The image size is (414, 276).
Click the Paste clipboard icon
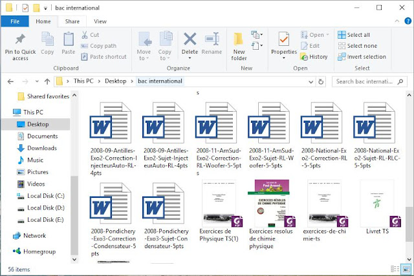click(69, 39)
